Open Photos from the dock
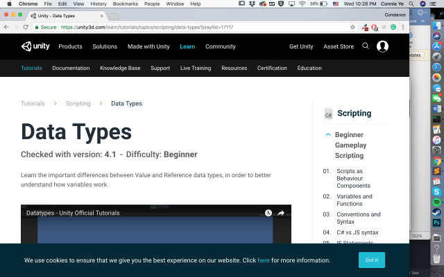 click(436, 78)
